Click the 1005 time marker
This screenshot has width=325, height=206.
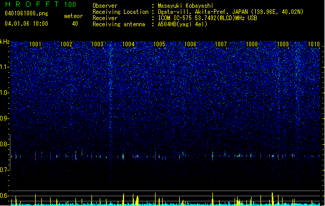(x=159, y=44)
